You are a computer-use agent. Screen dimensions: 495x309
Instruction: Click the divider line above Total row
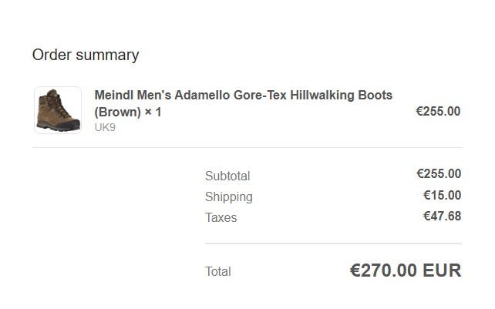click(333, 244)
